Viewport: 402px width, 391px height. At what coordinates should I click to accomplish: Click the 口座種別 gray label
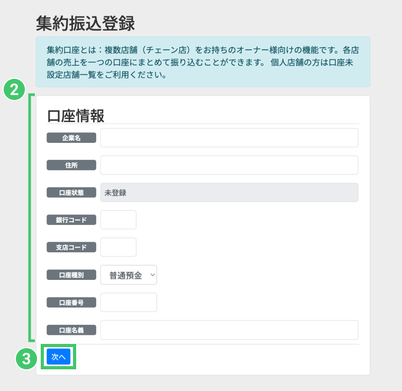tap(71, 275)
